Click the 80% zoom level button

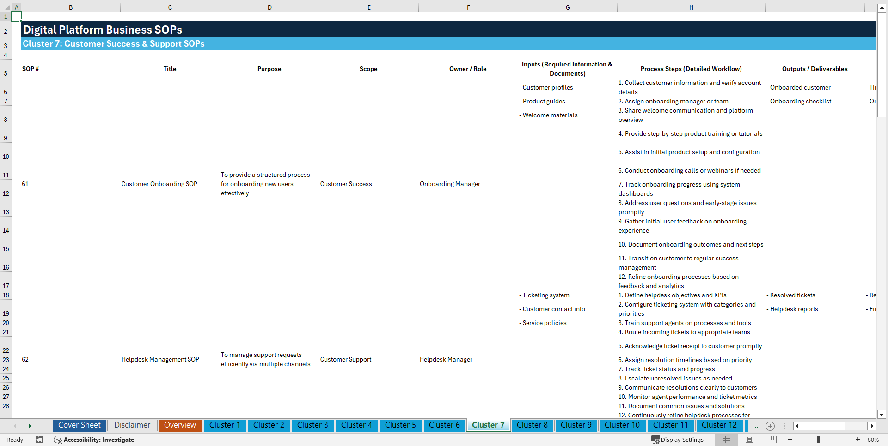tap(874, 440)
